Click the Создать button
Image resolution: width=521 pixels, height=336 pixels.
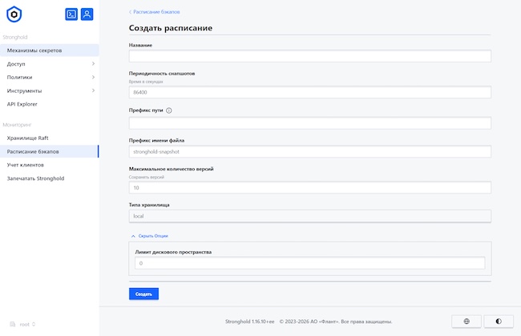143,294
